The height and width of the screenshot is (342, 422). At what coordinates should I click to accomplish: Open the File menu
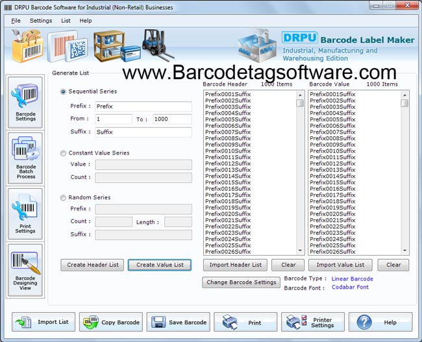(16, 21)
